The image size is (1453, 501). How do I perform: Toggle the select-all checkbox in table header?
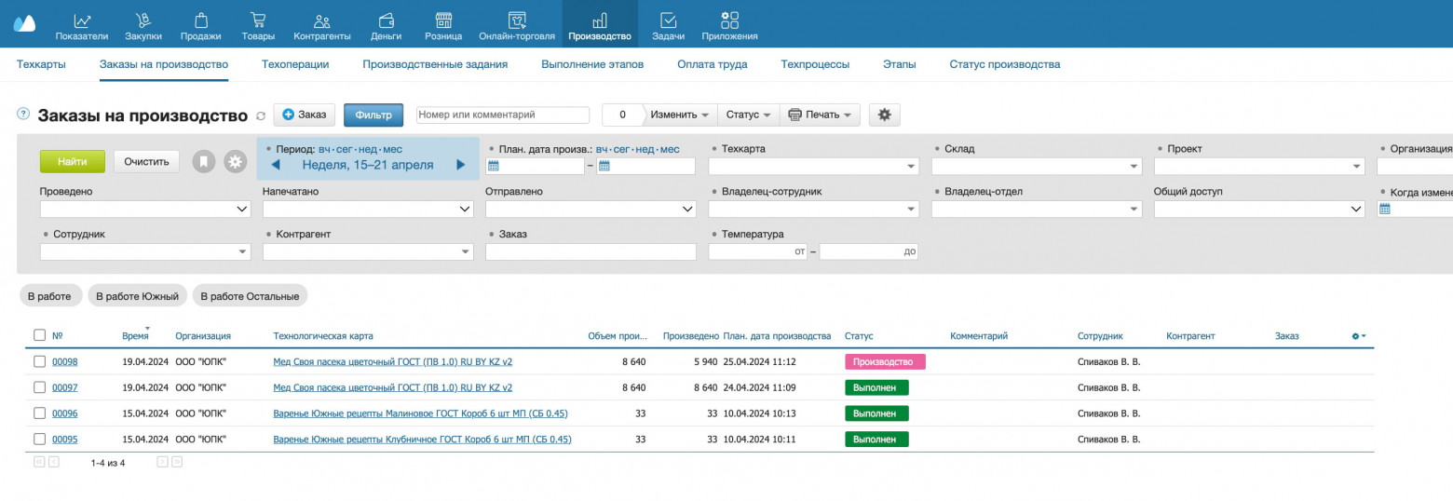(39, 335)
